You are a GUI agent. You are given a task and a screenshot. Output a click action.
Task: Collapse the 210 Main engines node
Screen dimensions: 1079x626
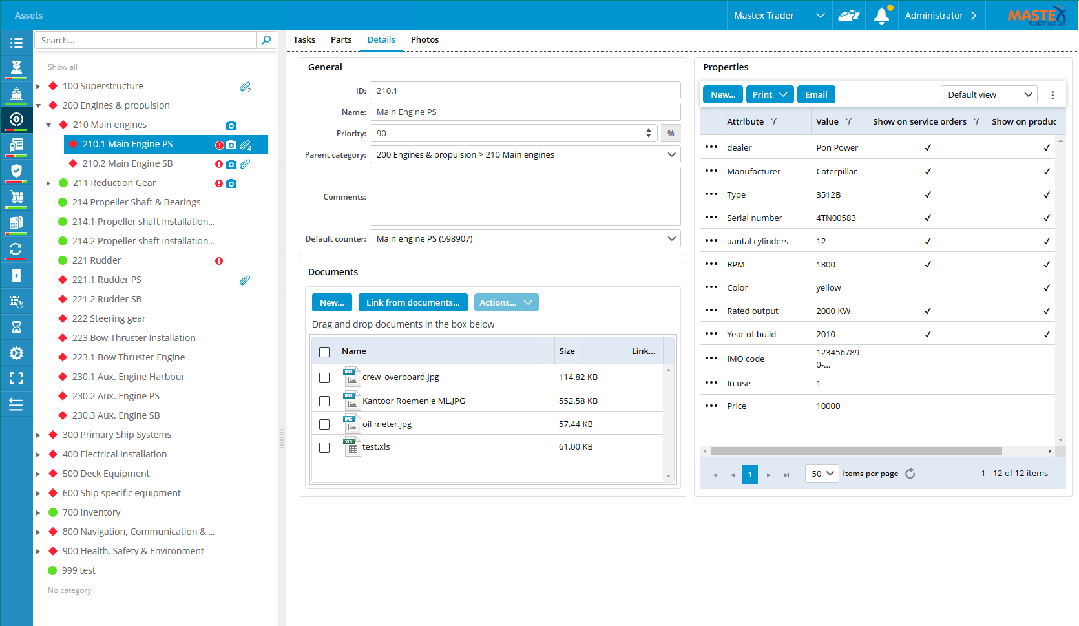pos(48,125)
